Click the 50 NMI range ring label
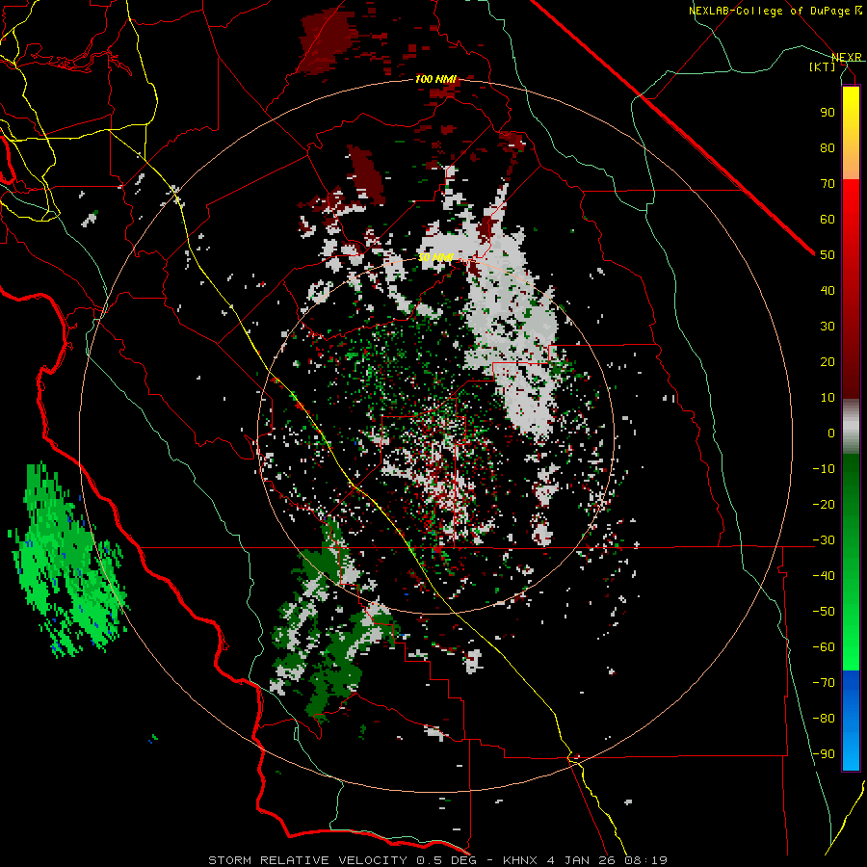The image size is (867, 867). (x=435, y=257)
